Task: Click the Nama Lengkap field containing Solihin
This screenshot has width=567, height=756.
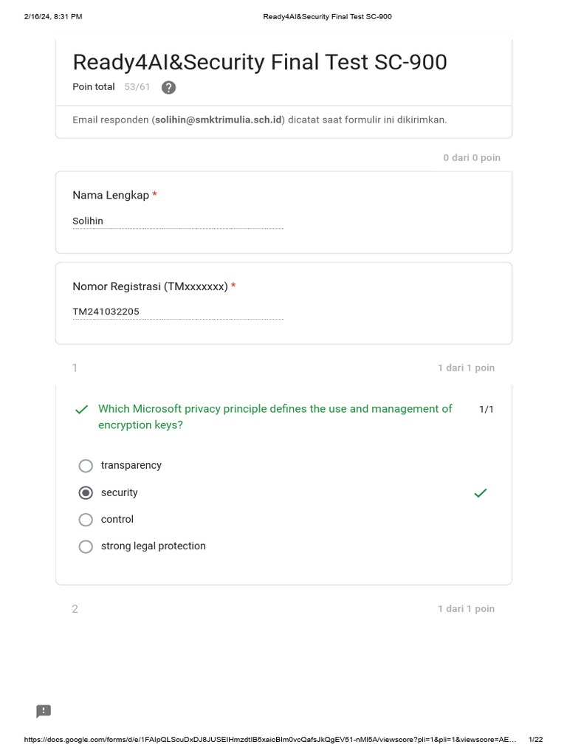Action: [178, 221]
